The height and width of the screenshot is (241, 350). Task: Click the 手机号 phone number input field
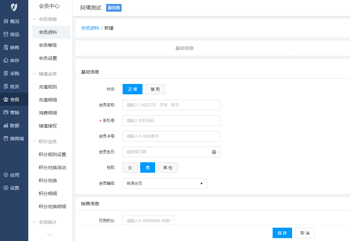click(171, 121)
